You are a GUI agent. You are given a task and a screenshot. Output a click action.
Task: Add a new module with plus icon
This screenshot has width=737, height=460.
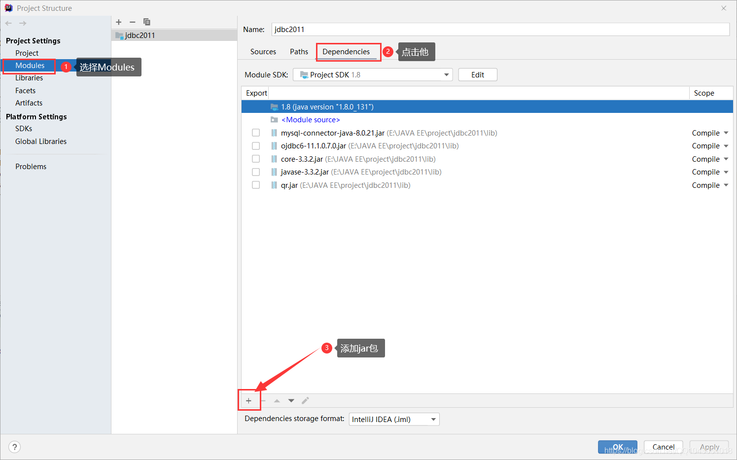pos(119,22)
